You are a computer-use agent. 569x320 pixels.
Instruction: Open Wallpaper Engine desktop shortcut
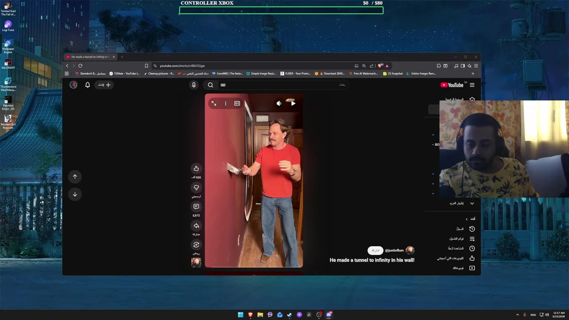click(8, 46)
